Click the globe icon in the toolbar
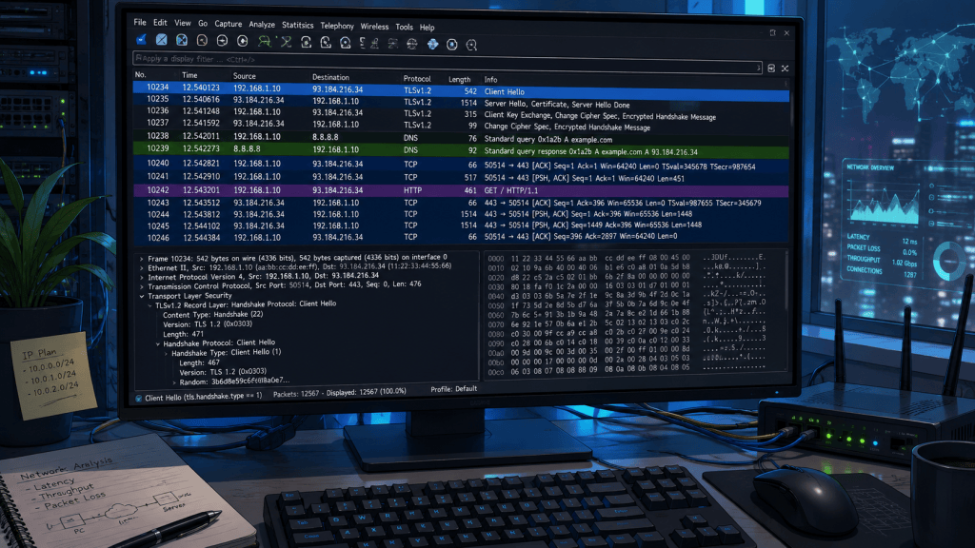The height and width of the screenshot is (548, 975). point(411,44)
